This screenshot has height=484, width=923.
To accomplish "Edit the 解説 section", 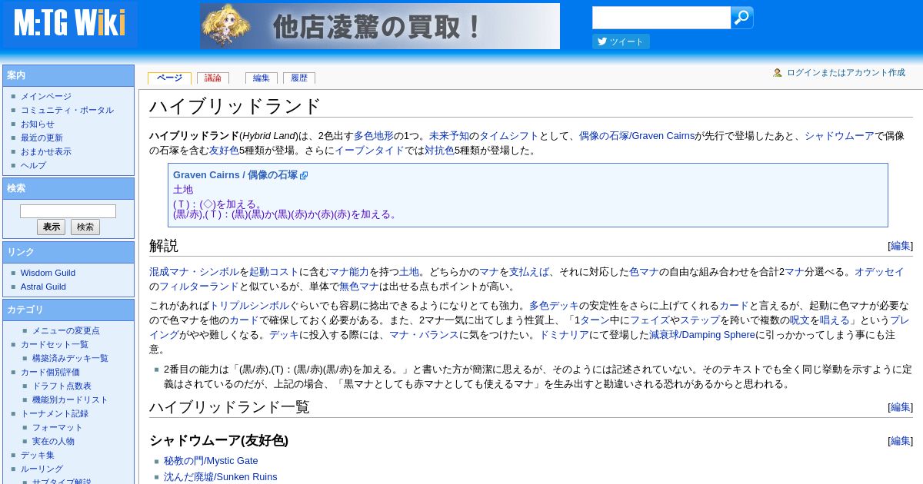I will 900,246.
